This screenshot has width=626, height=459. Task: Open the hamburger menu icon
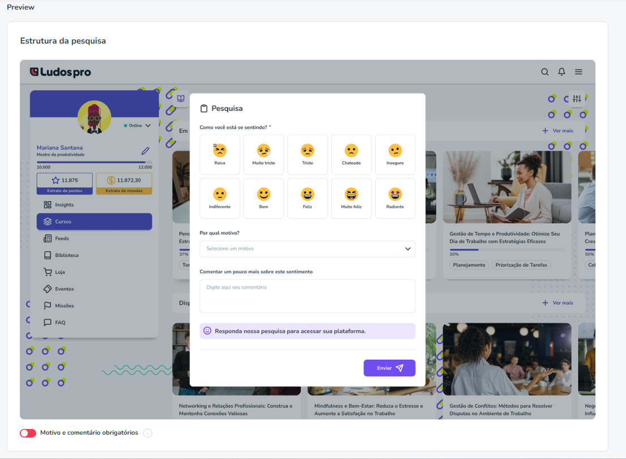(x=578, y=72)
